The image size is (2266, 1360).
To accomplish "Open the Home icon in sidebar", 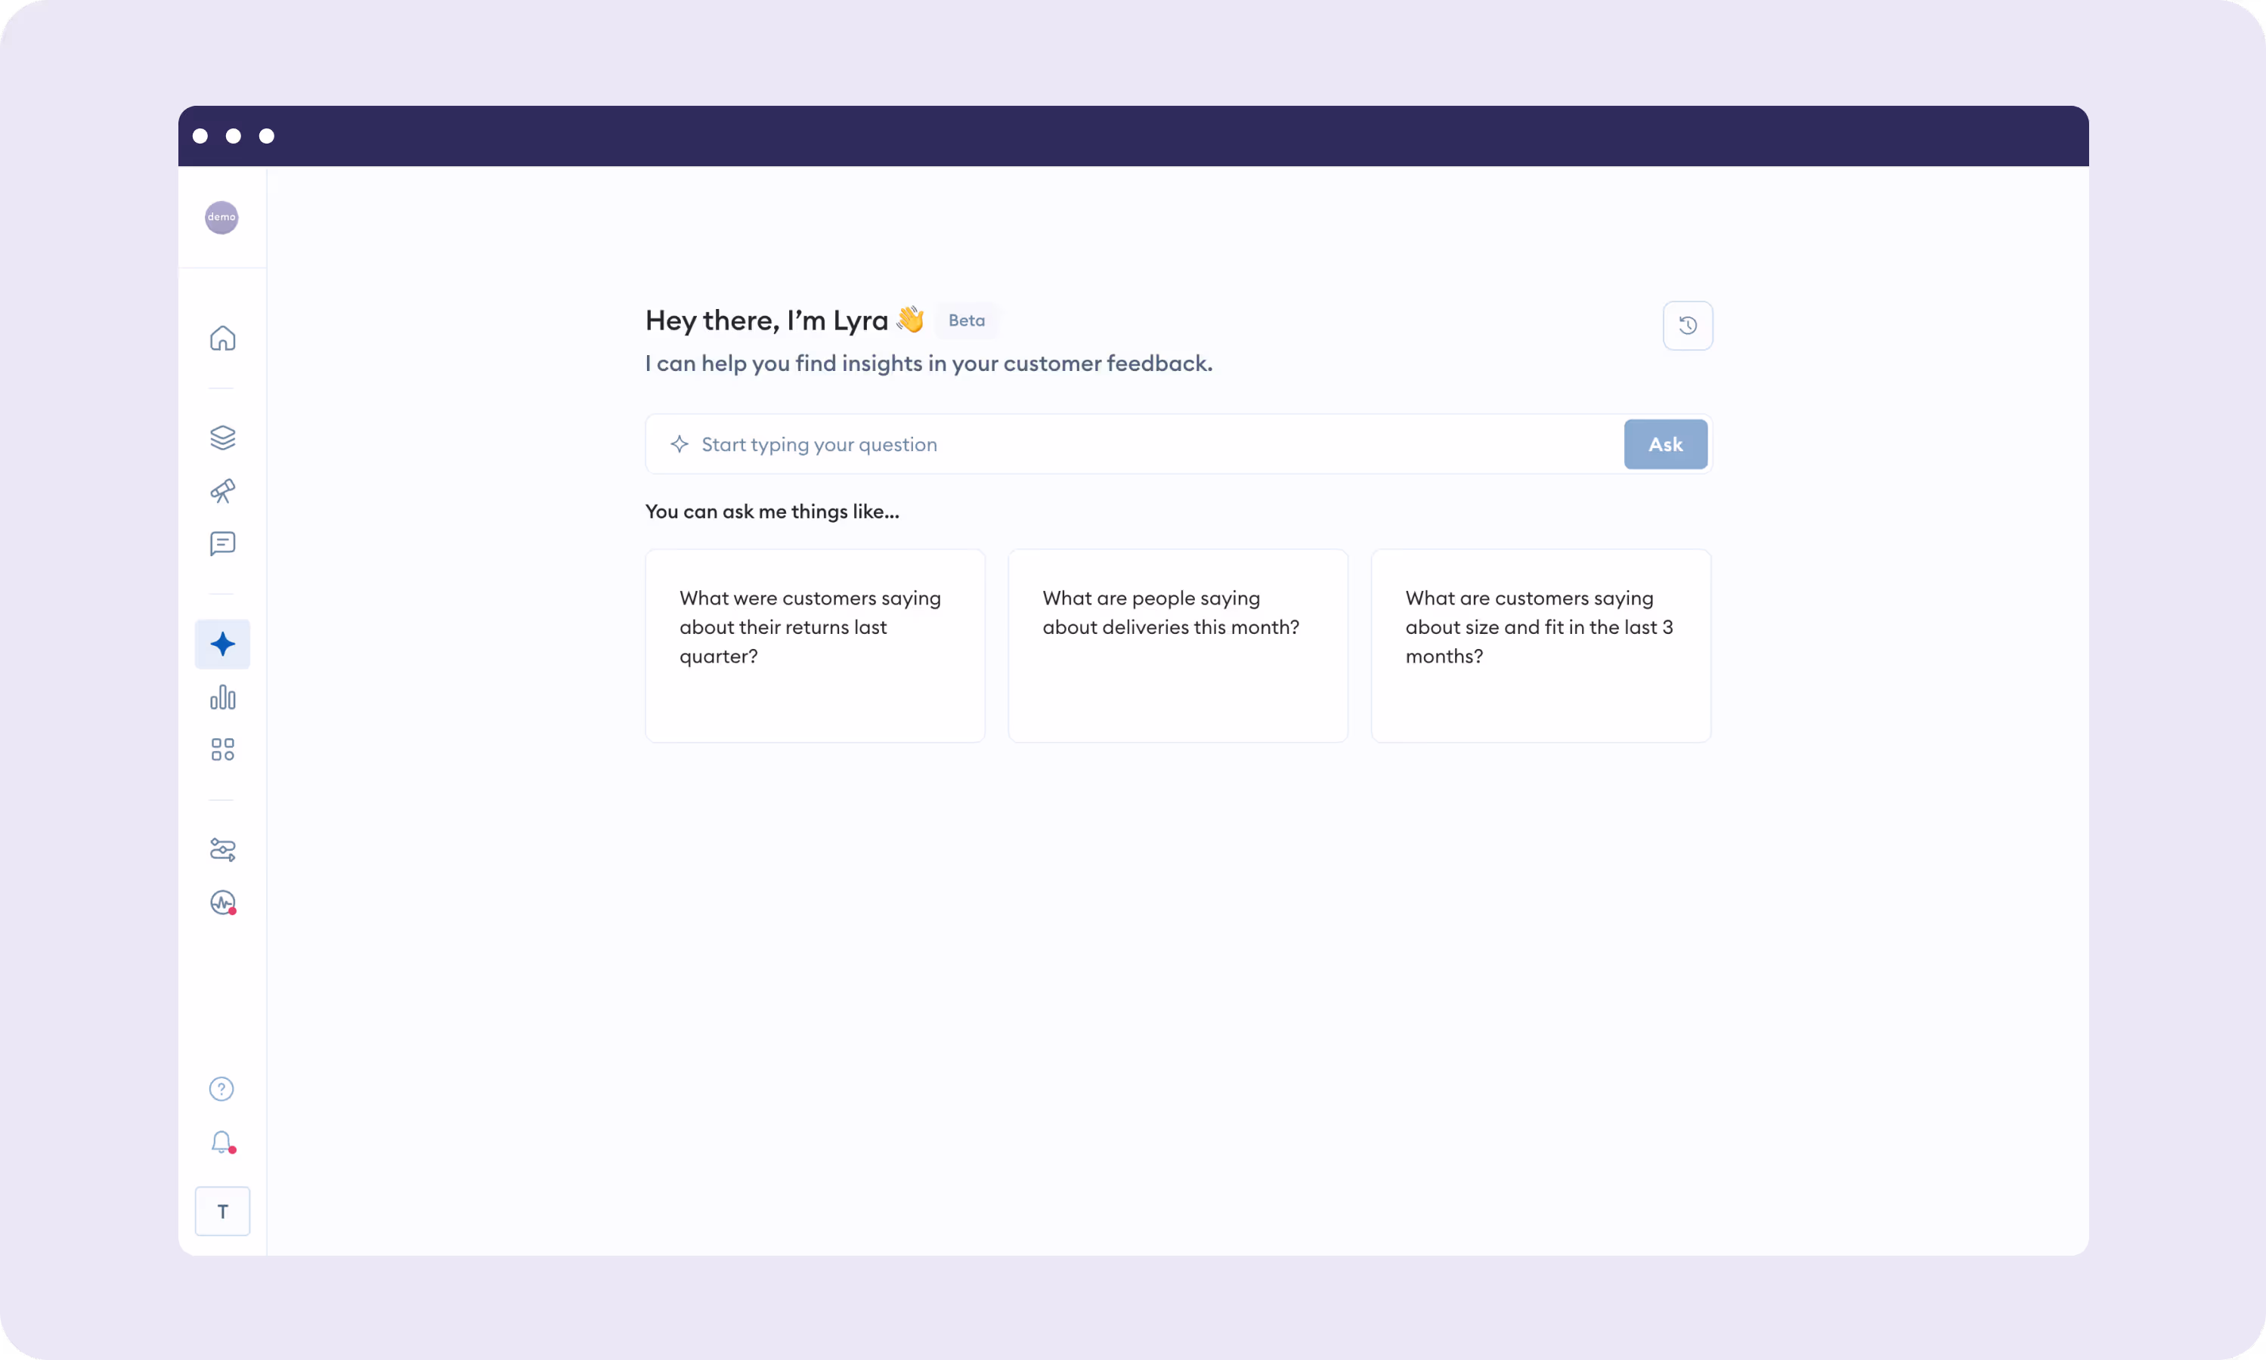I will point(221,338).
